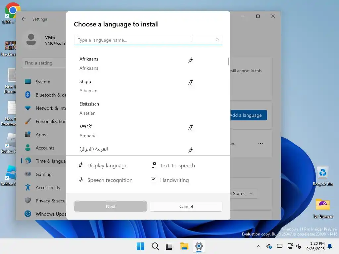Open Accessibility settings category
The image size is (339, 254).
click(x=44, y=187)
